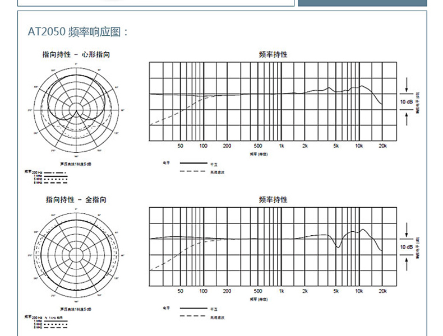
Task: Click the "10 dB" label beside the cardioid graph
Action: click(x=407, y=101)
